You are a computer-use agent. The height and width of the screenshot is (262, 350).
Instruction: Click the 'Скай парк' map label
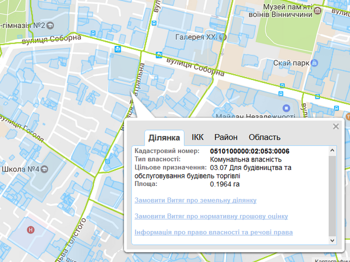[291, 63]
